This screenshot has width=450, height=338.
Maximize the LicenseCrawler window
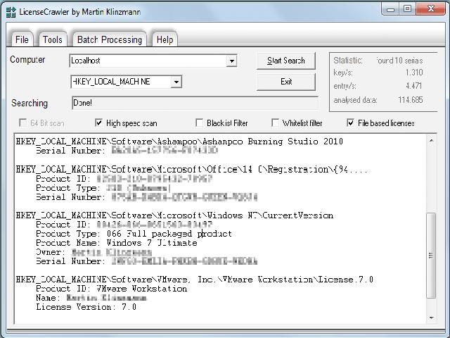pos(407,9)
